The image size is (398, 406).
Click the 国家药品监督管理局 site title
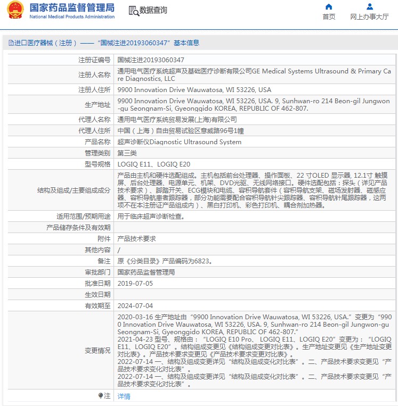72,8
